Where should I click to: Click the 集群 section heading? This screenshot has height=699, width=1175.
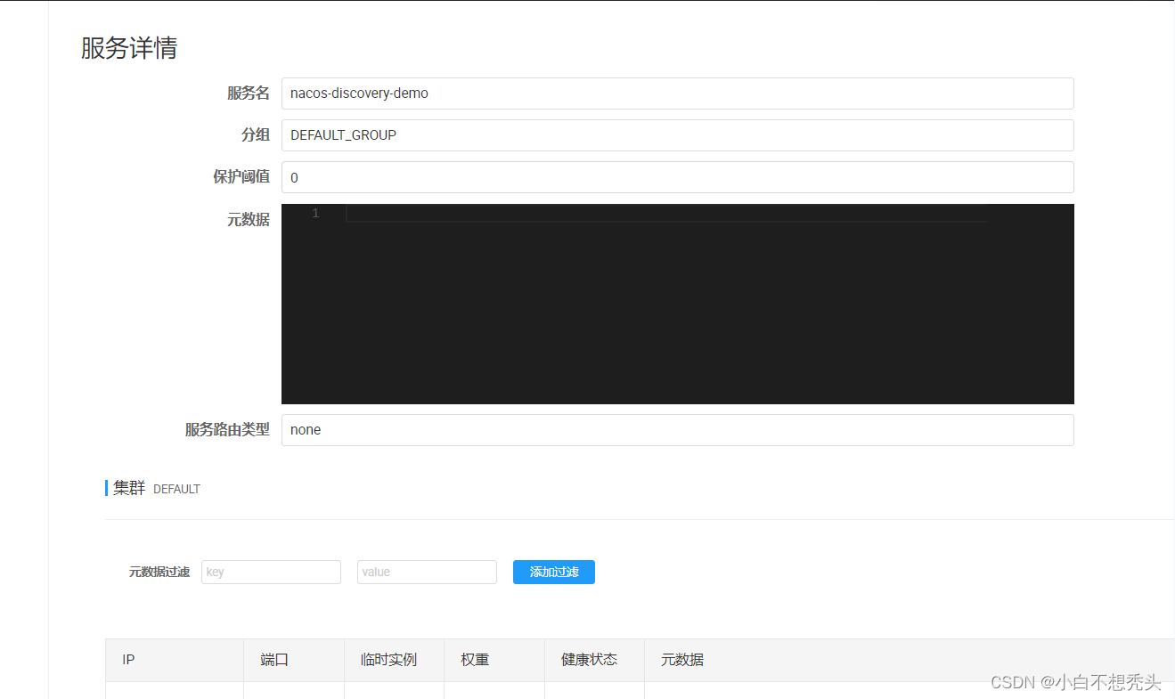[129, 488]
